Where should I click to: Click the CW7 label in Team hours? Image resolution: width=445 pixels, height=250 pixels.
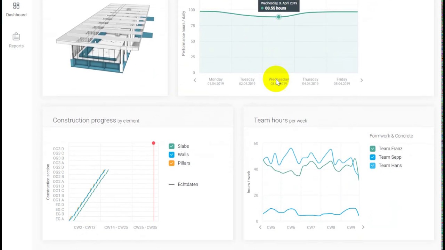point(311,227)
